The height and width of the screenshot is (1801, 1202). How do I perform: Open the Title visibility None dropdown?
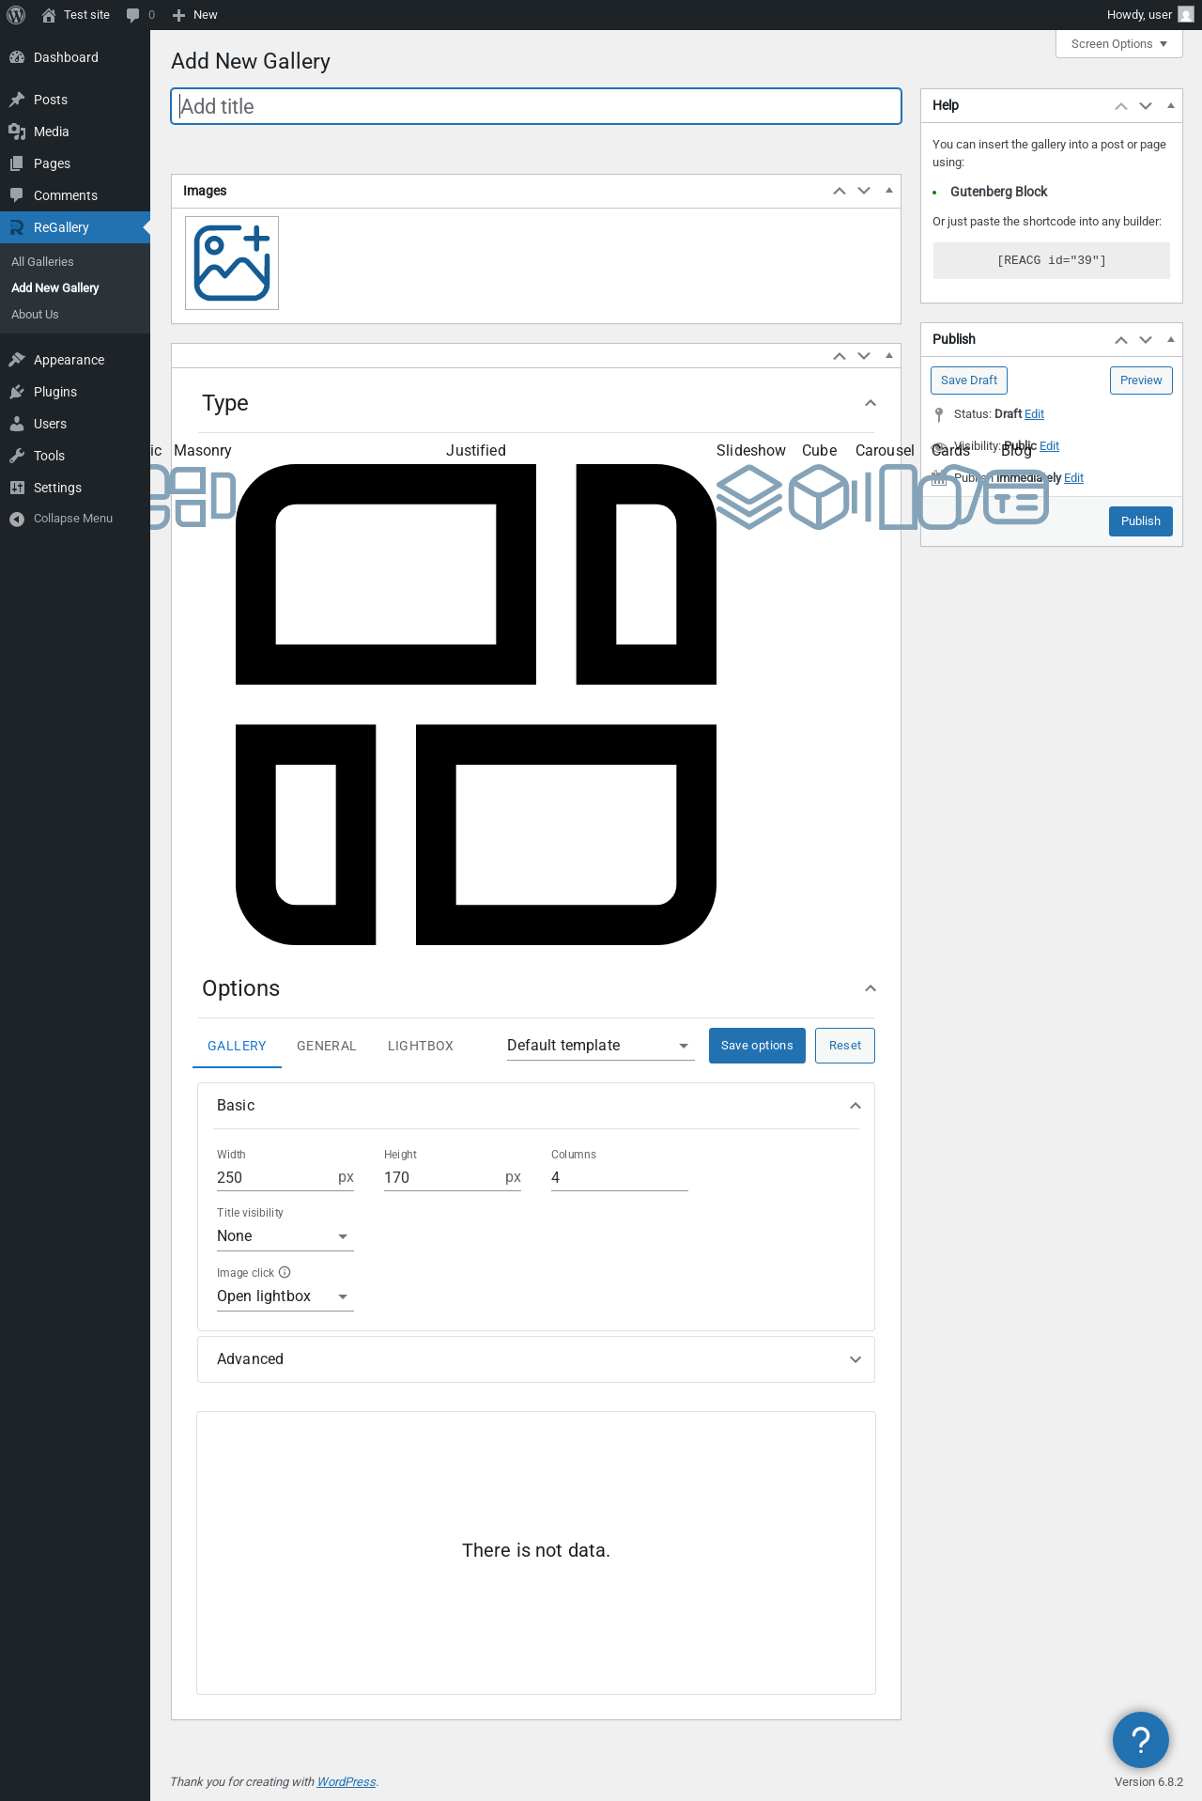(285, 1236)
